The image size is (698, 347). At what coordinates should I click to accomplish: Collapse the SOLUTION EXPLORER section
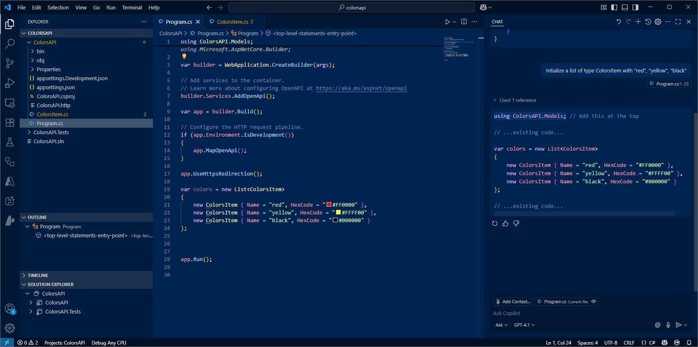click(x=86, y=284)
